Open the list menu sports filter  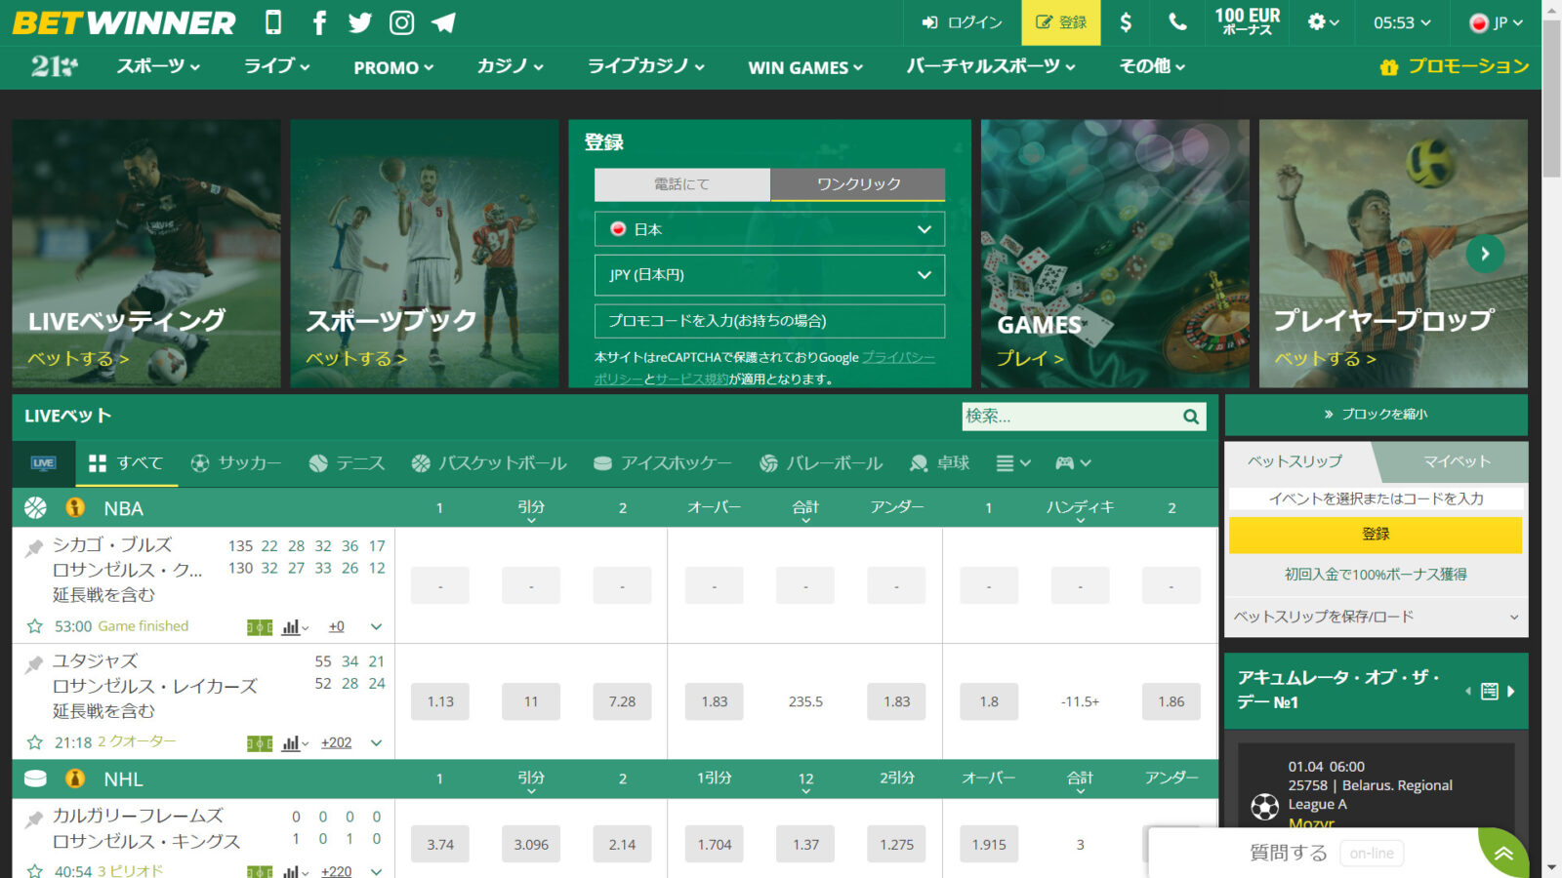[1012, 463]
